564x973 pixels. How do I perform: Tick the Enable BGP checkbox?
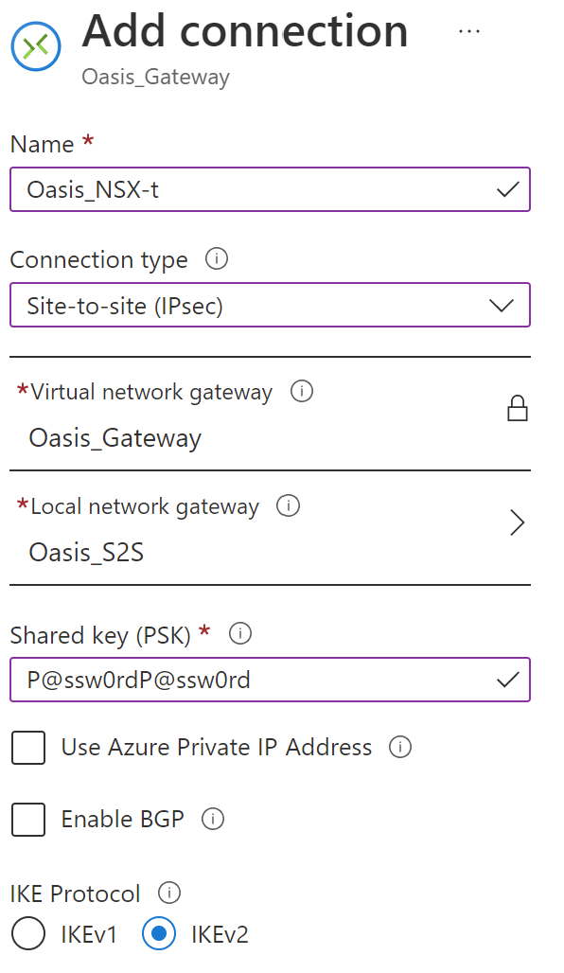pyautogui.click(x=28, y=819)
